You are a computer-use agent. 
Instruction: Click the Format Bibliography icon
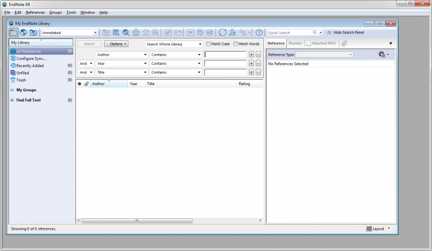point(200,33)
